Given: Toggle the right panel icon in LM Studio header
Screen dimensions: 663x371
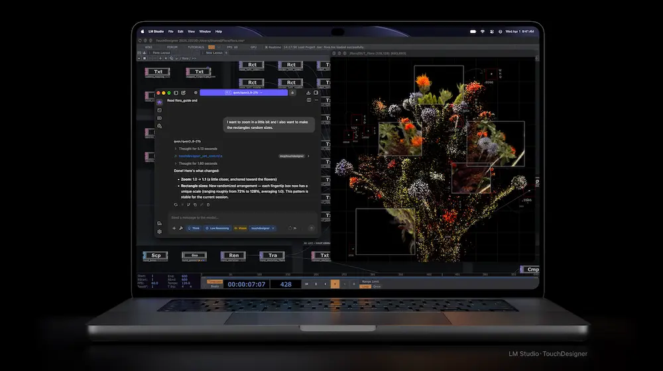Looking at the screenshot, I should point(316,93).
